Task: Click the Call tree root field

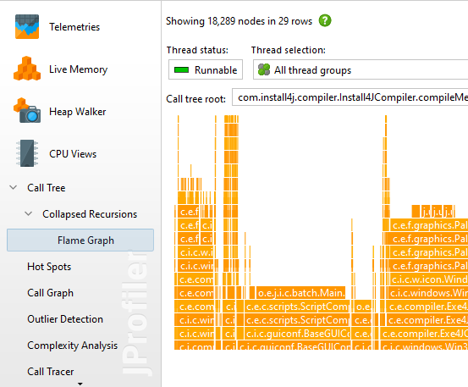Action: pyautogui.click(x=350, y=97)
